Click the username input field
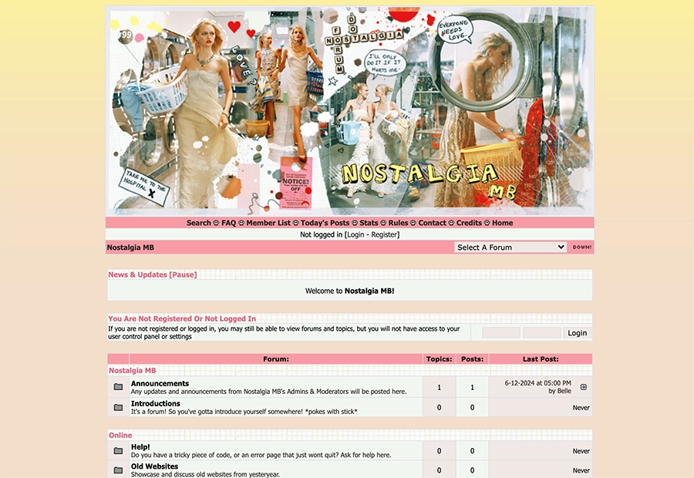Screen dimensions: 694x478 pos(501,333)
